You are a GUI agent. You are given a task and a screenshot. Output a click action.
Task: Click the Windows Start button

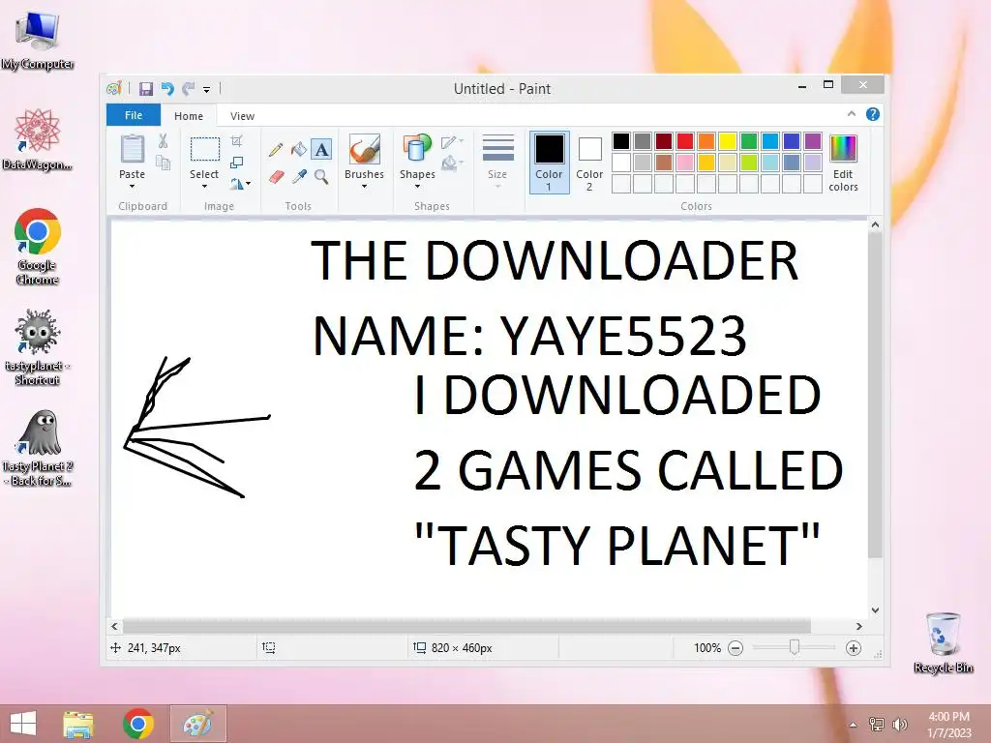23,724
